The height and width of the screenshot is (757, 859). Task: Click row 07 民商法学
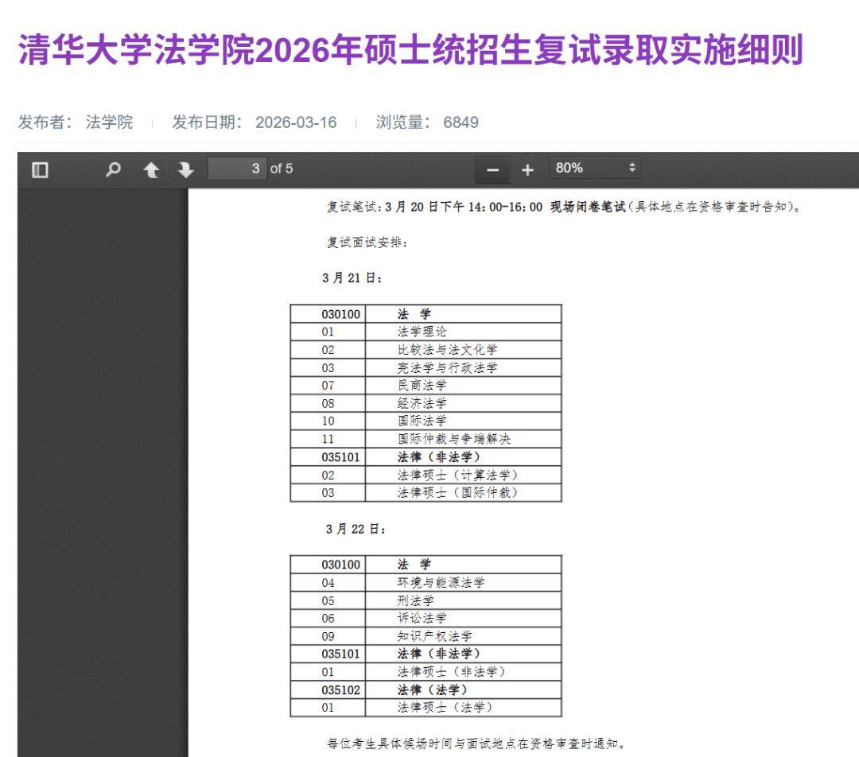click(426, 385)
